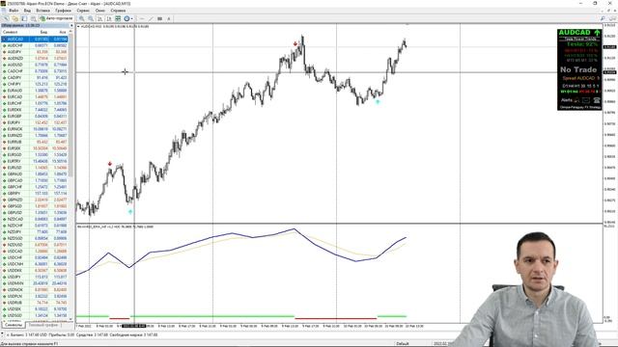618x347 pixels.
Task: Click the chart auto-scroll toolbar icon
Action: (99, 18)
